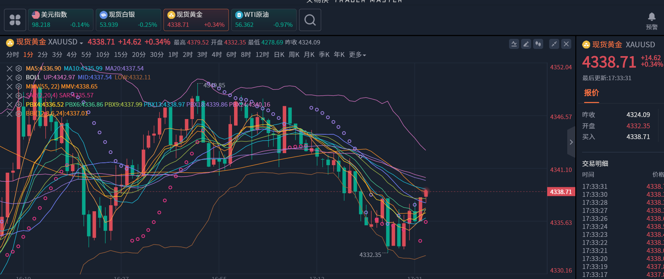664x279 pixels.
Task: Remove the SAR indicator with its X
Action: (10, 95)
